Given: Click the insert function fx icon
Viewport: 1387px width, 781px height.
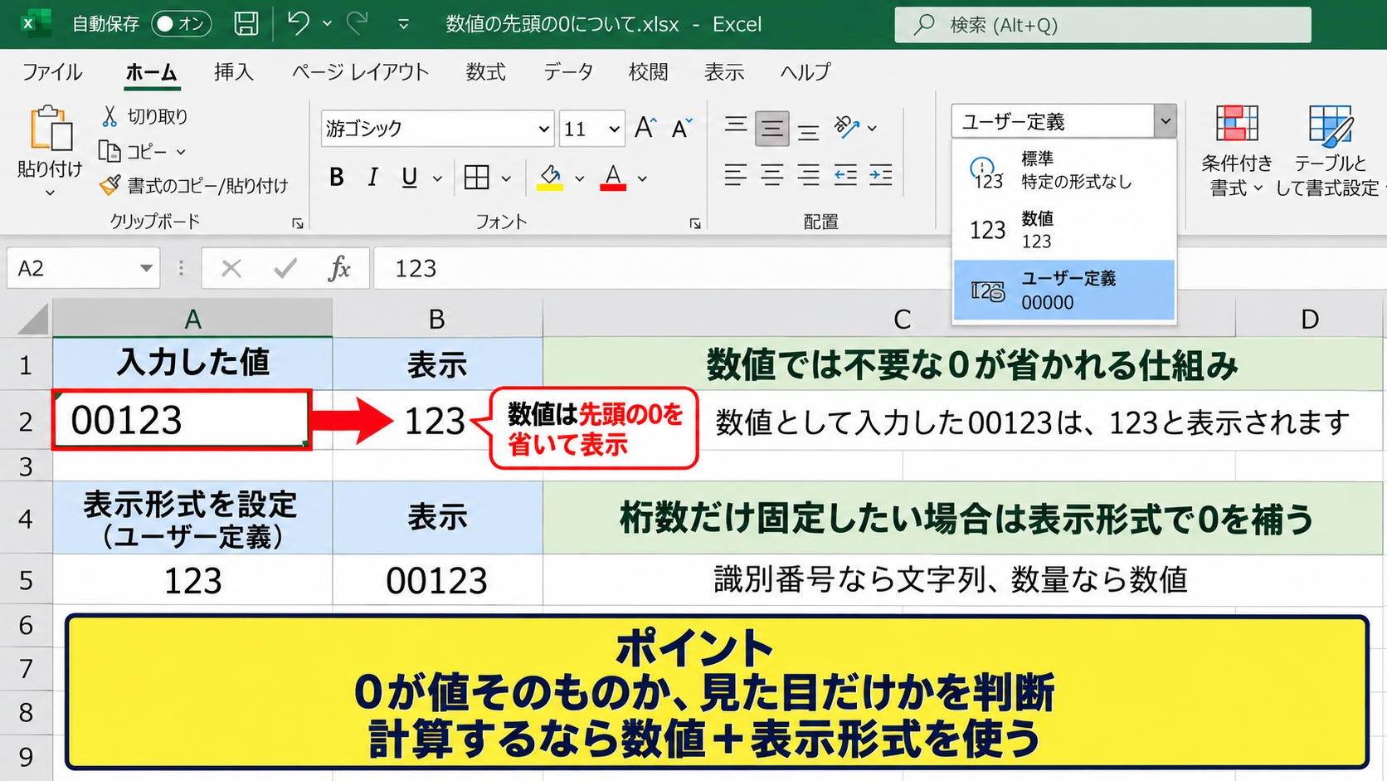Looking at the screenshot, I should (338, 268).
